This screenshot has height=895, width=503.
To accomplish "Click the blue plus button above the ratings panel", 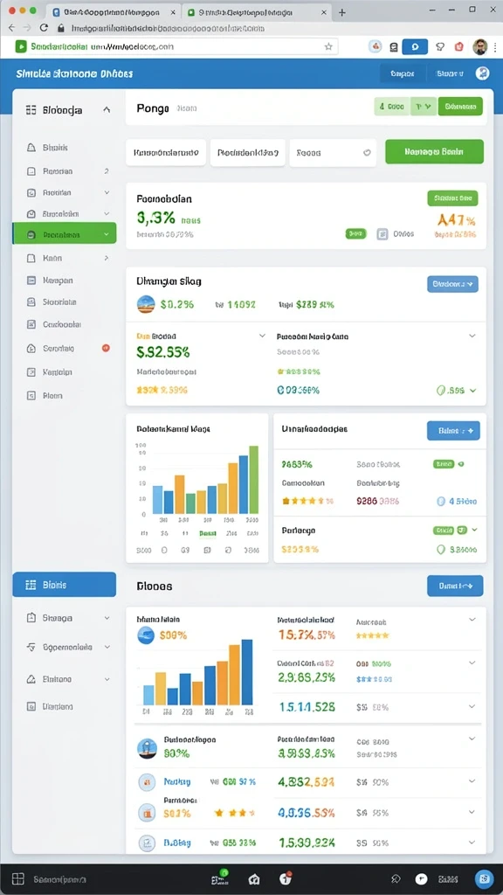I will coord(453,431).
